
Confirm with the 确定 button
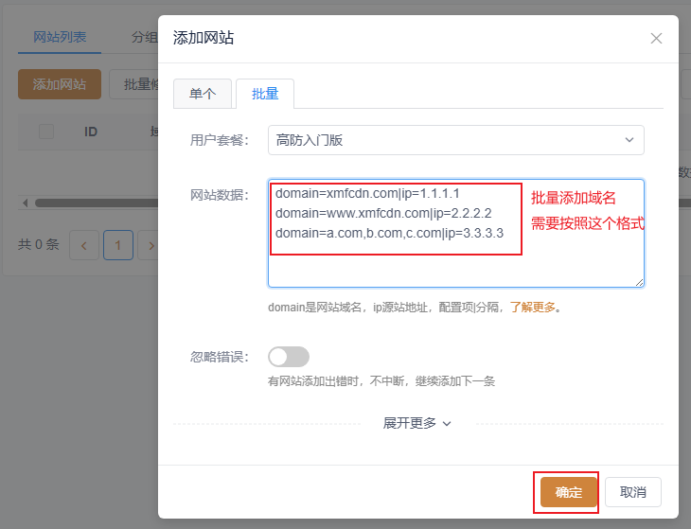pyautogui.click(x=569, y=492)
